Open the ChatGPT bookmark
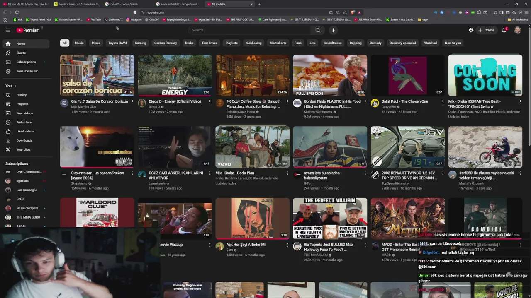Screen dimensions: 531x298 152,19
